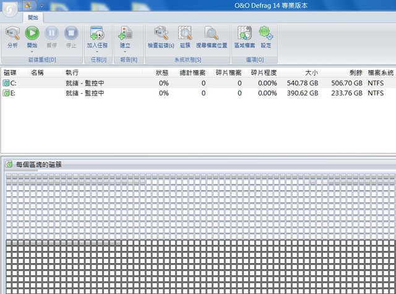Click the 506.70 GB free space cell

point(346,83)
